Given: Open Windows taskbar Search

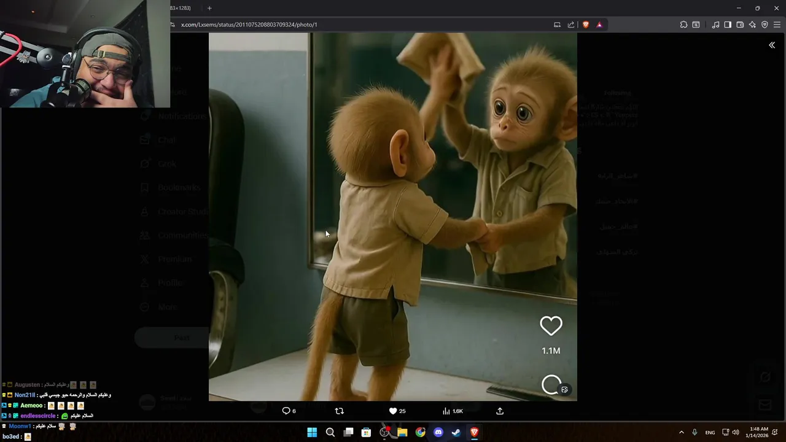Looking at the screenshot, I should click(330, 432).
